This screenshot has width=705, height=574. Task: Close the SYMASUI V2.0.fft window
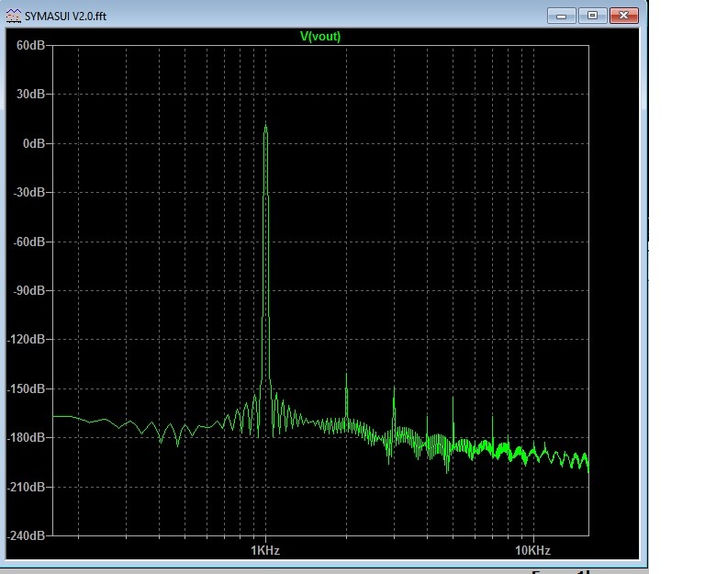[623, 16]
